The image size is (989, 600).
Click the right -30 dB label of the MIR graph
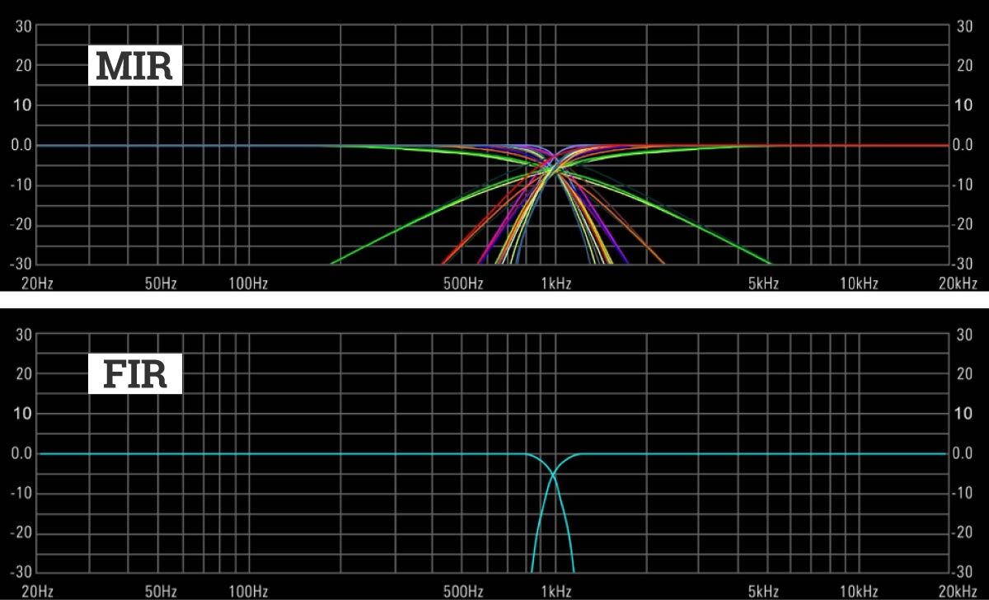(x=963, y=265)
